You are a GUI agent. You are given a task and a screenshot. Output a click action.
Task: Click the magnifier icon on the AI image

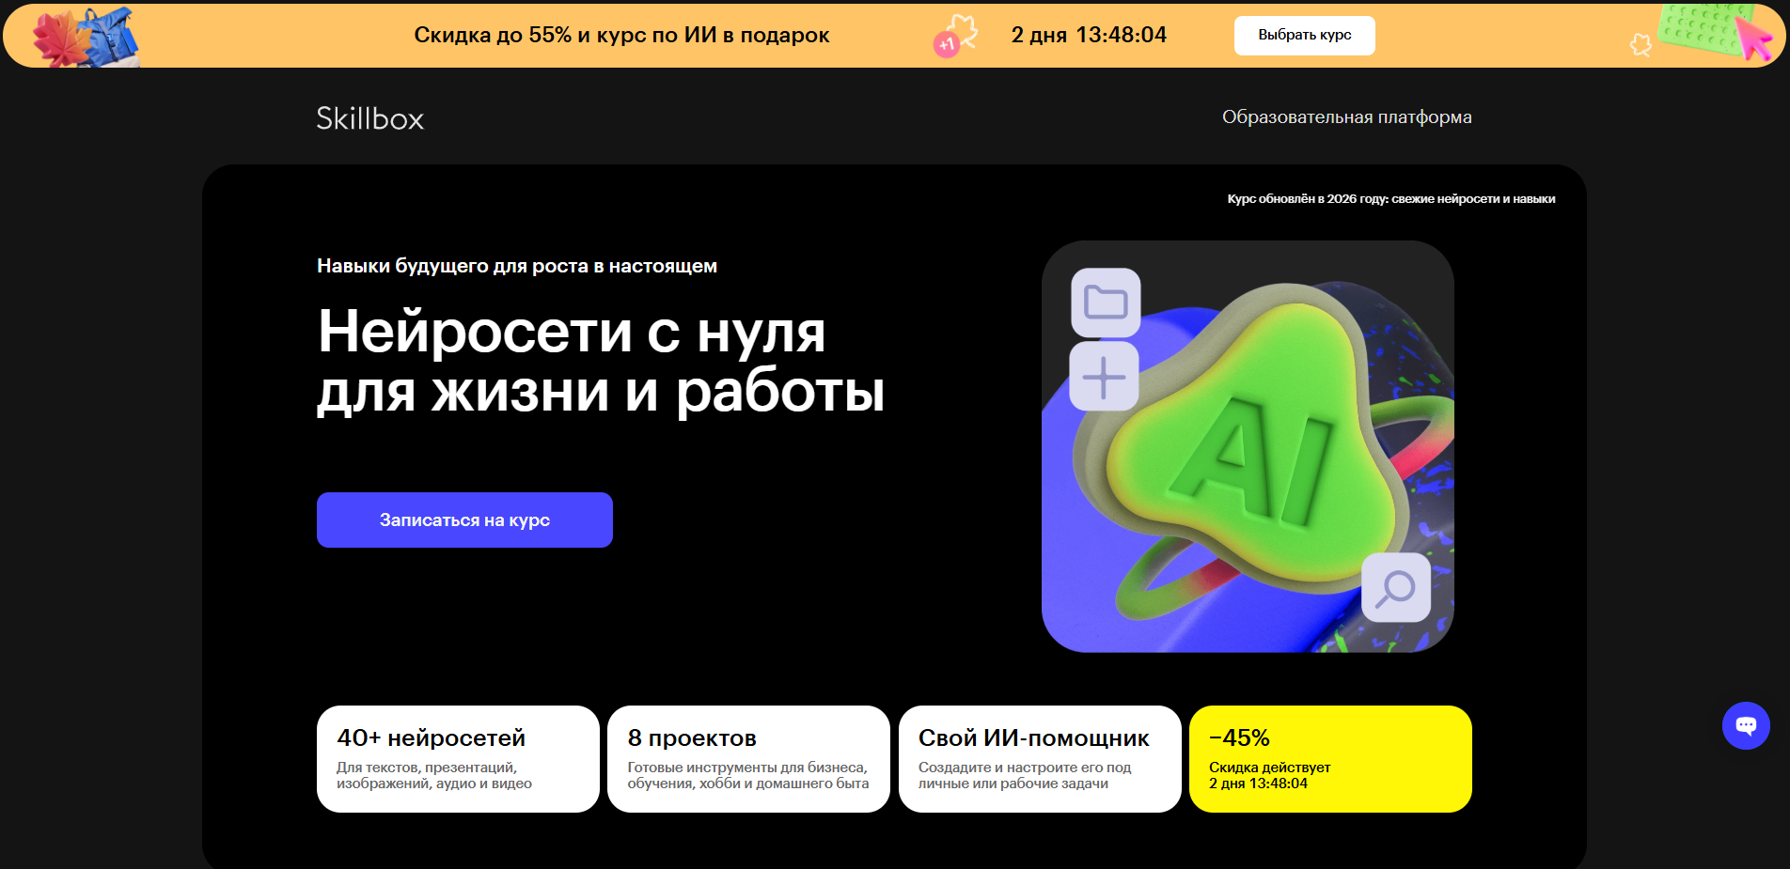(1396, 588)
